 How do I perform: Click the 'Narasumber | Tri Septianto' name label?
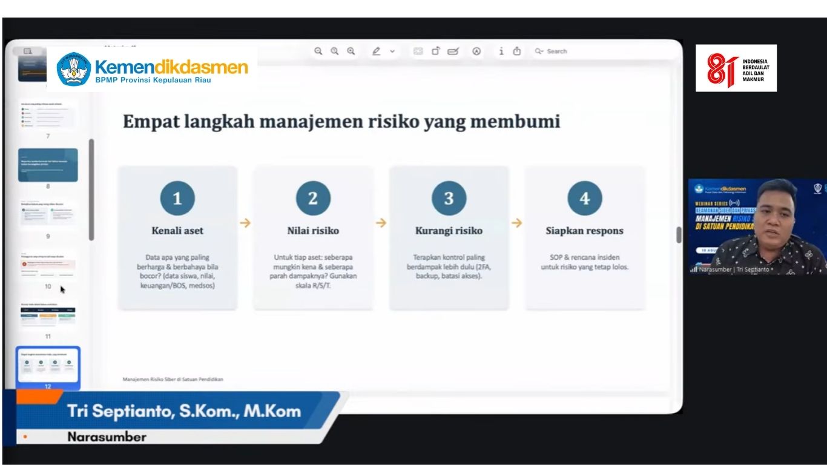(x=734, y=269)
